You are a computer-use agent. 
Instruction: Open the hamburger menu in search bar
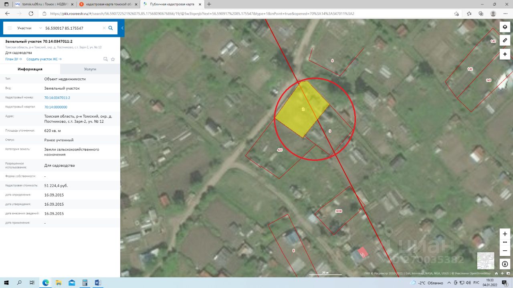pos(10,28)
